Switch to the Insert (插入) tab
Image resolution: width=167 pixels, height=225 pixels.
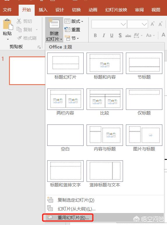[43, 10]
